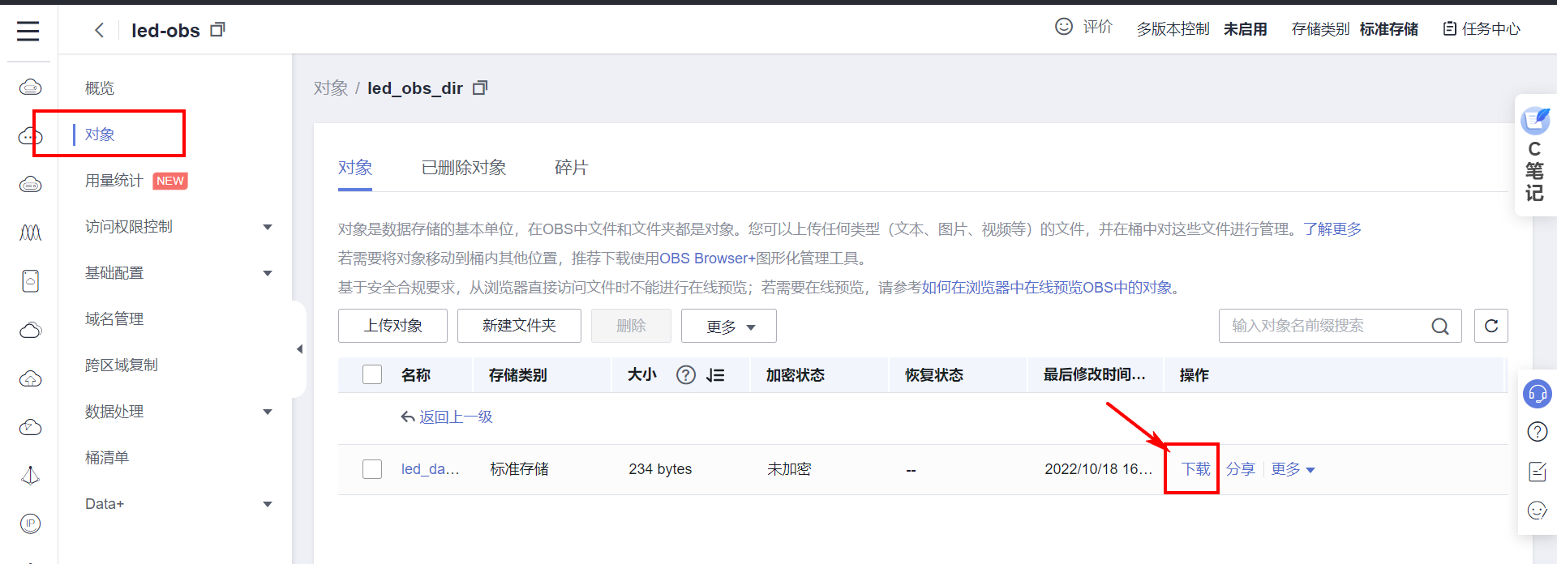This screenshot has width=1557, height=564.
Task: Switch to 碎片 tab
Action: [571, 168]
